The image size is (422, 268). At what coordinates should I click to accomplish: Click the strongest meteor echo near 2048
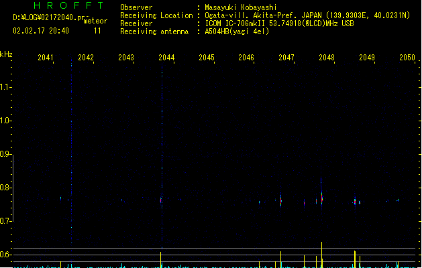[321, 198]
